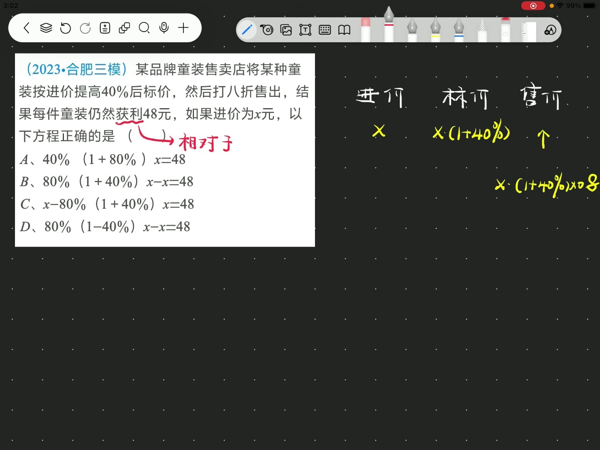Click answer option A in the problem
This screenshot has height=450, width=600.
pos(102,159)
